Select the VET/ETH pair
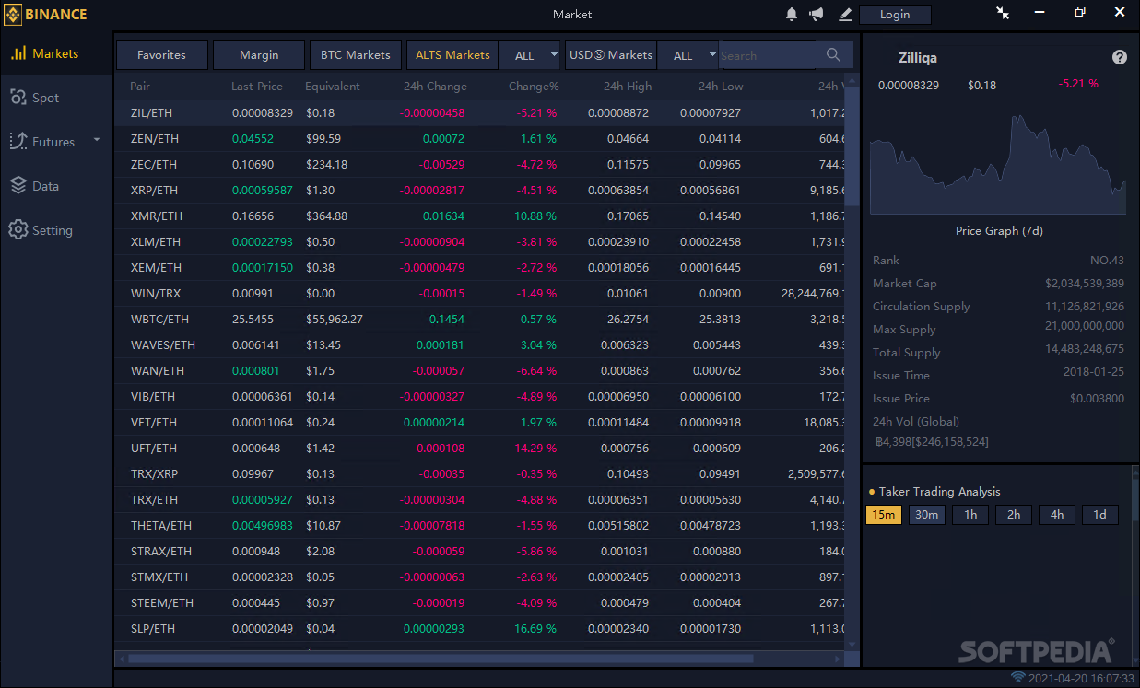This screenshot has width=1140, height=688. point(154,422)
